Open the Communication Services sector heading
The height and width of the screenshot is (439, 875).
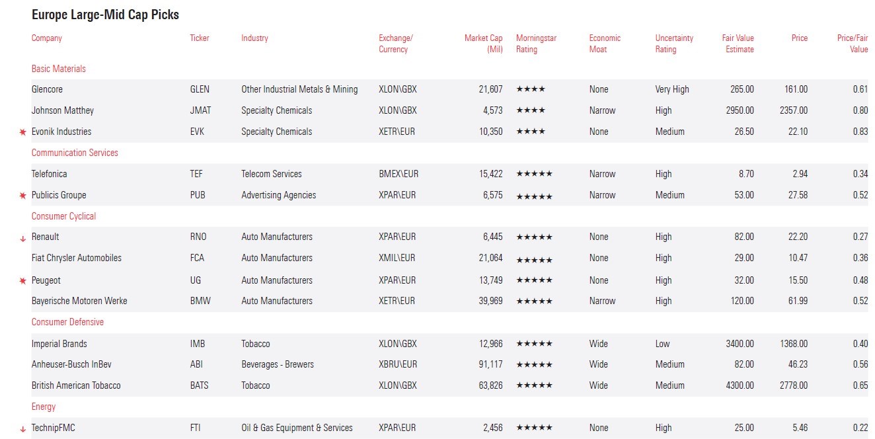click(75, 153)
